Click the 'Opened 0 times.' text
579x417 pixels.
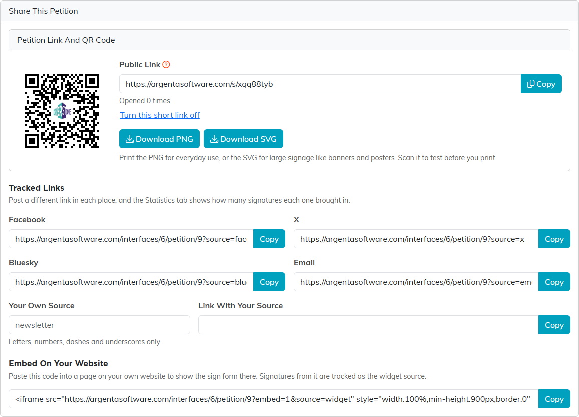[145, 101]
